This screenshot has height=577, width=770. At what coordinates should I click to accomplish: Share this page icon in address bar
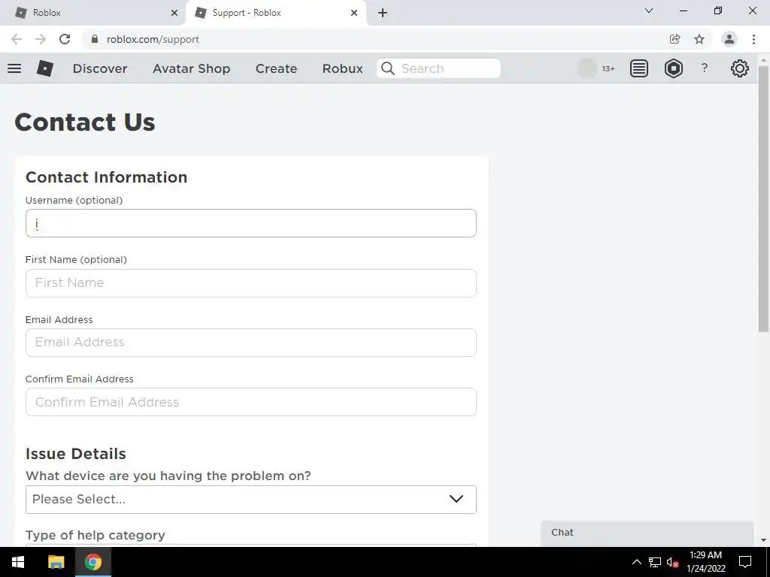coord(675,39)
